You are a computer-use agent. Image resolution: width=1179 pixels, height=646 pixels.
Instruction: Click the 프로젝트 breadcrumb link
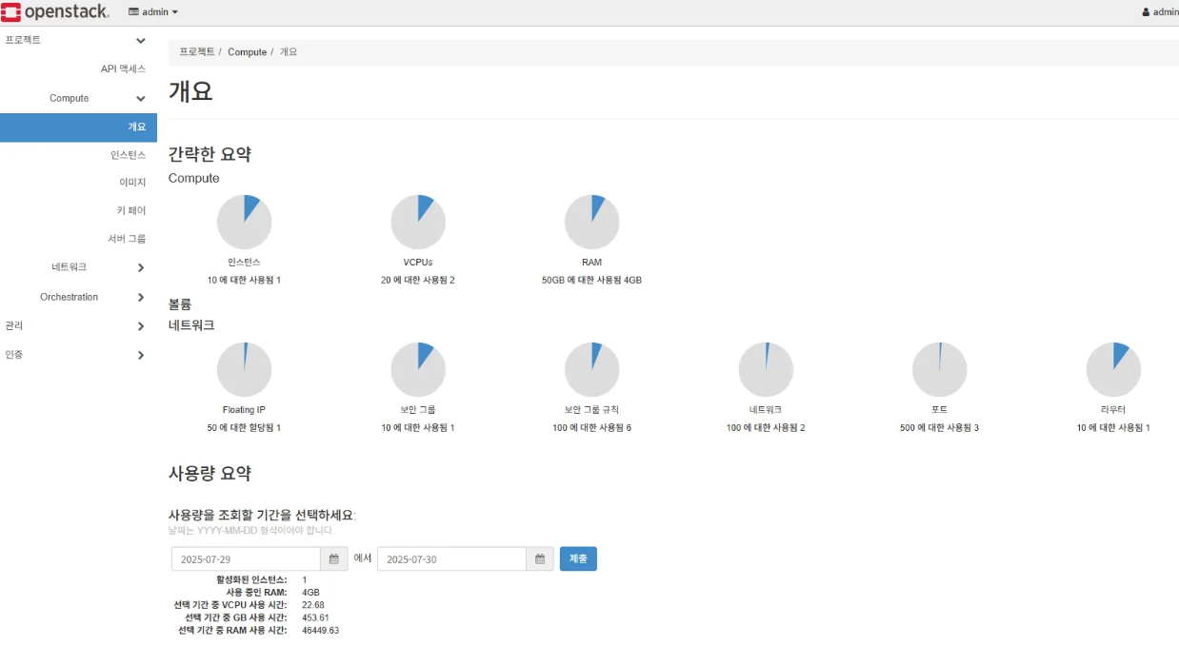[197, 52]
